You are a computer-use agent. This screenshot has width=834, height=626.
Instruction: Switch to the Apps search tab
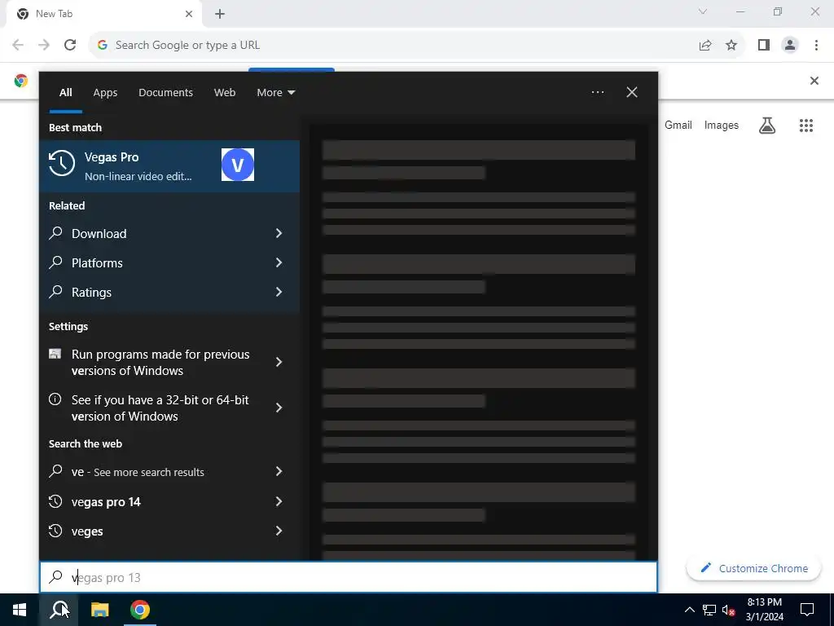[105, 93]
